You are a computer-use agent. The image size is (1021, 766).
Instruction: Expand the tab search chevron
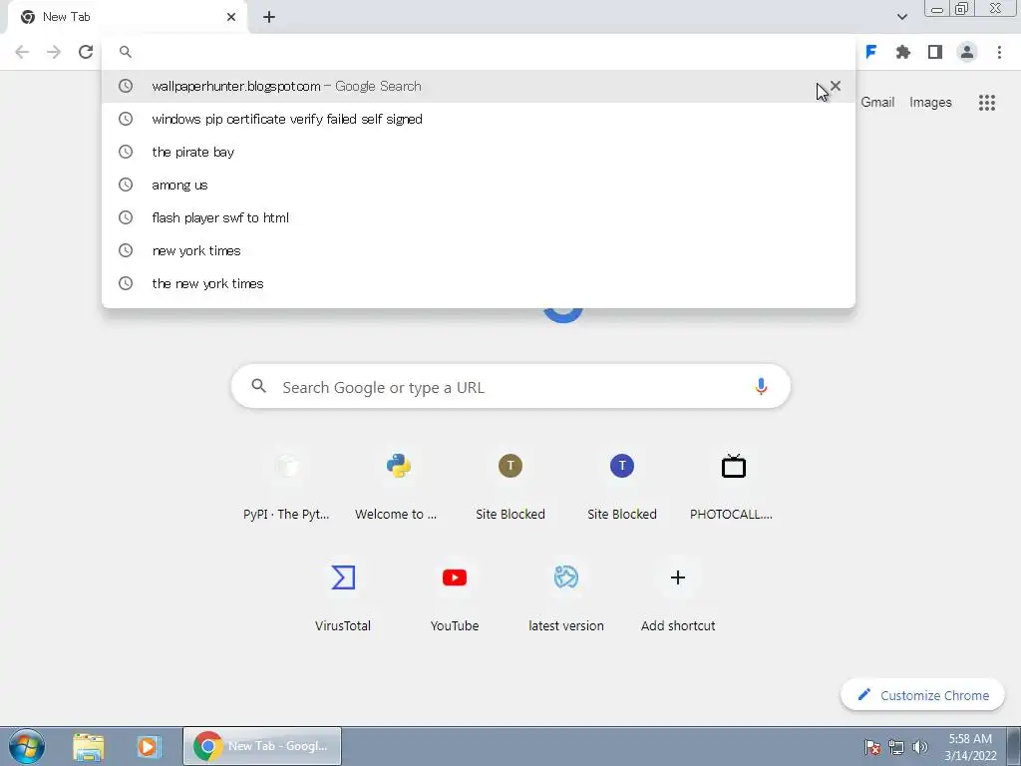tap(901, 17)
